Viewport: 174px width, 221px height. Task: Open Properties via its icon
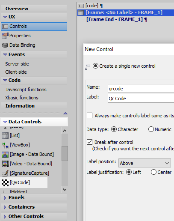[5, 36]
